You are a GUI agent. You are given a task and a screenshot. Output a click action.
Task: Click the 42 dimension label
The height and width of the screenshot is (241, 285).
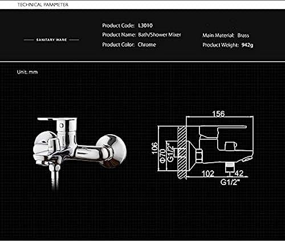(x=239, y=173)
